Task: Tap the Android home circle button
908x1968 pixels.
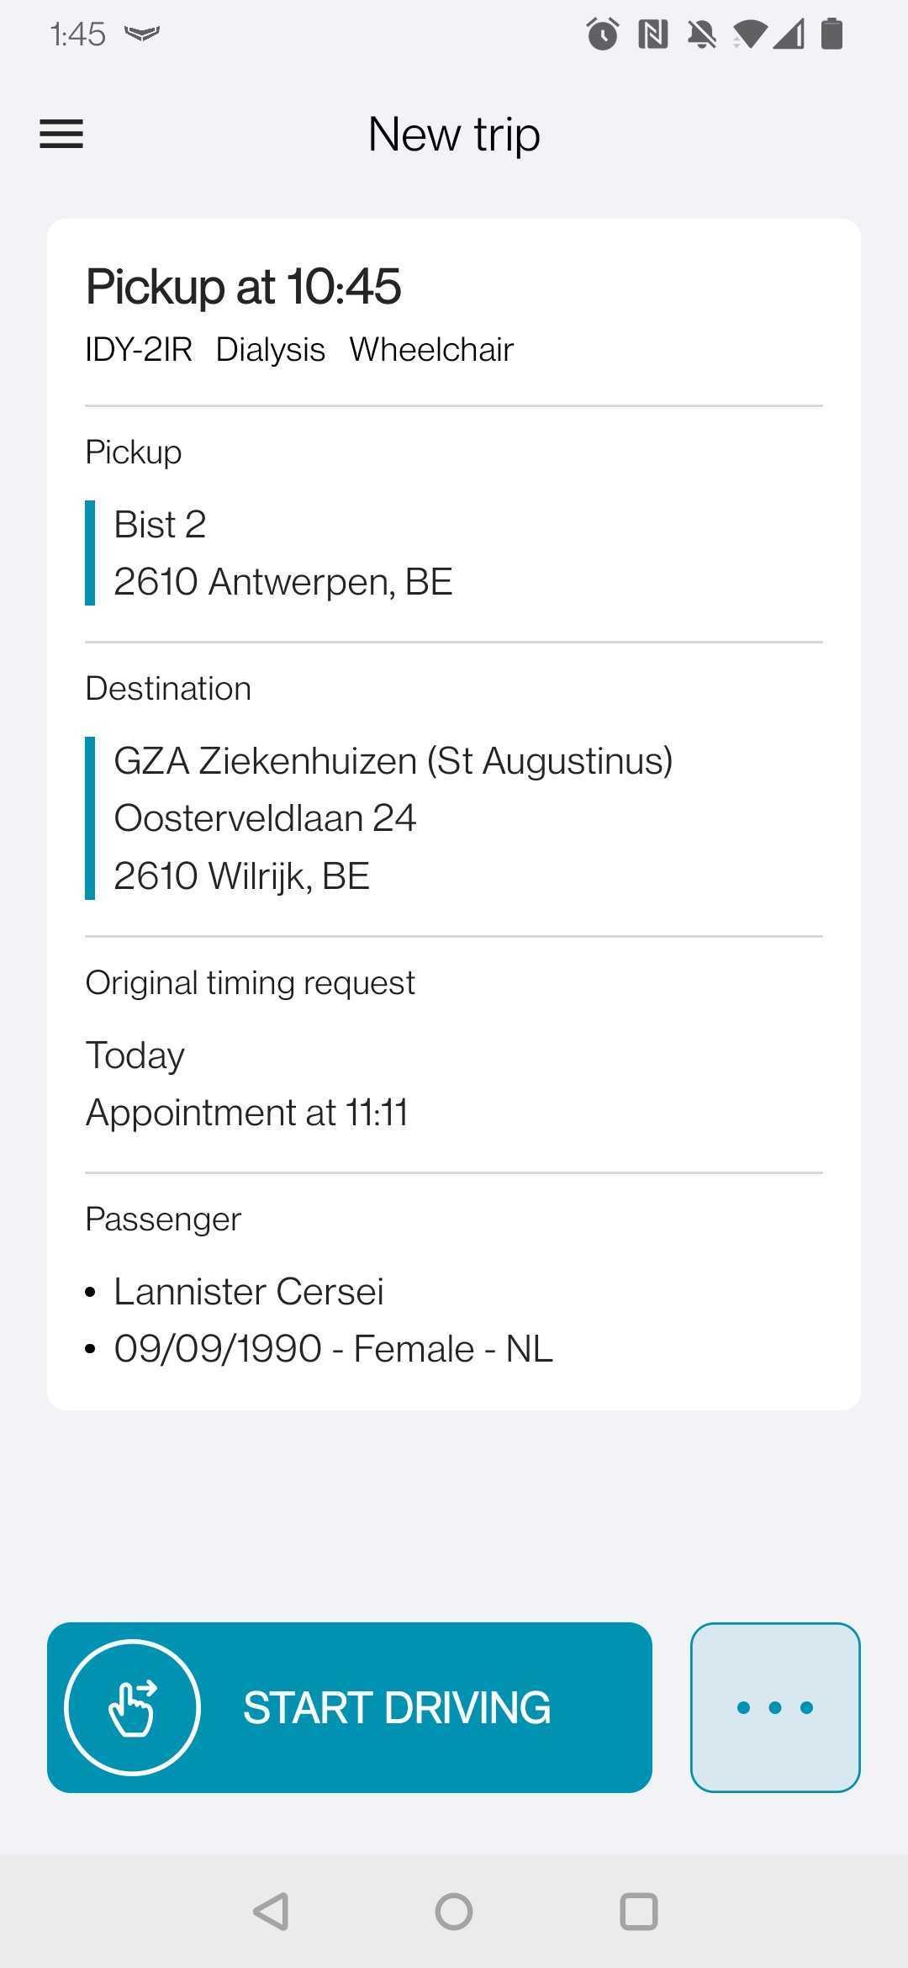Action: pos(454,1911)
